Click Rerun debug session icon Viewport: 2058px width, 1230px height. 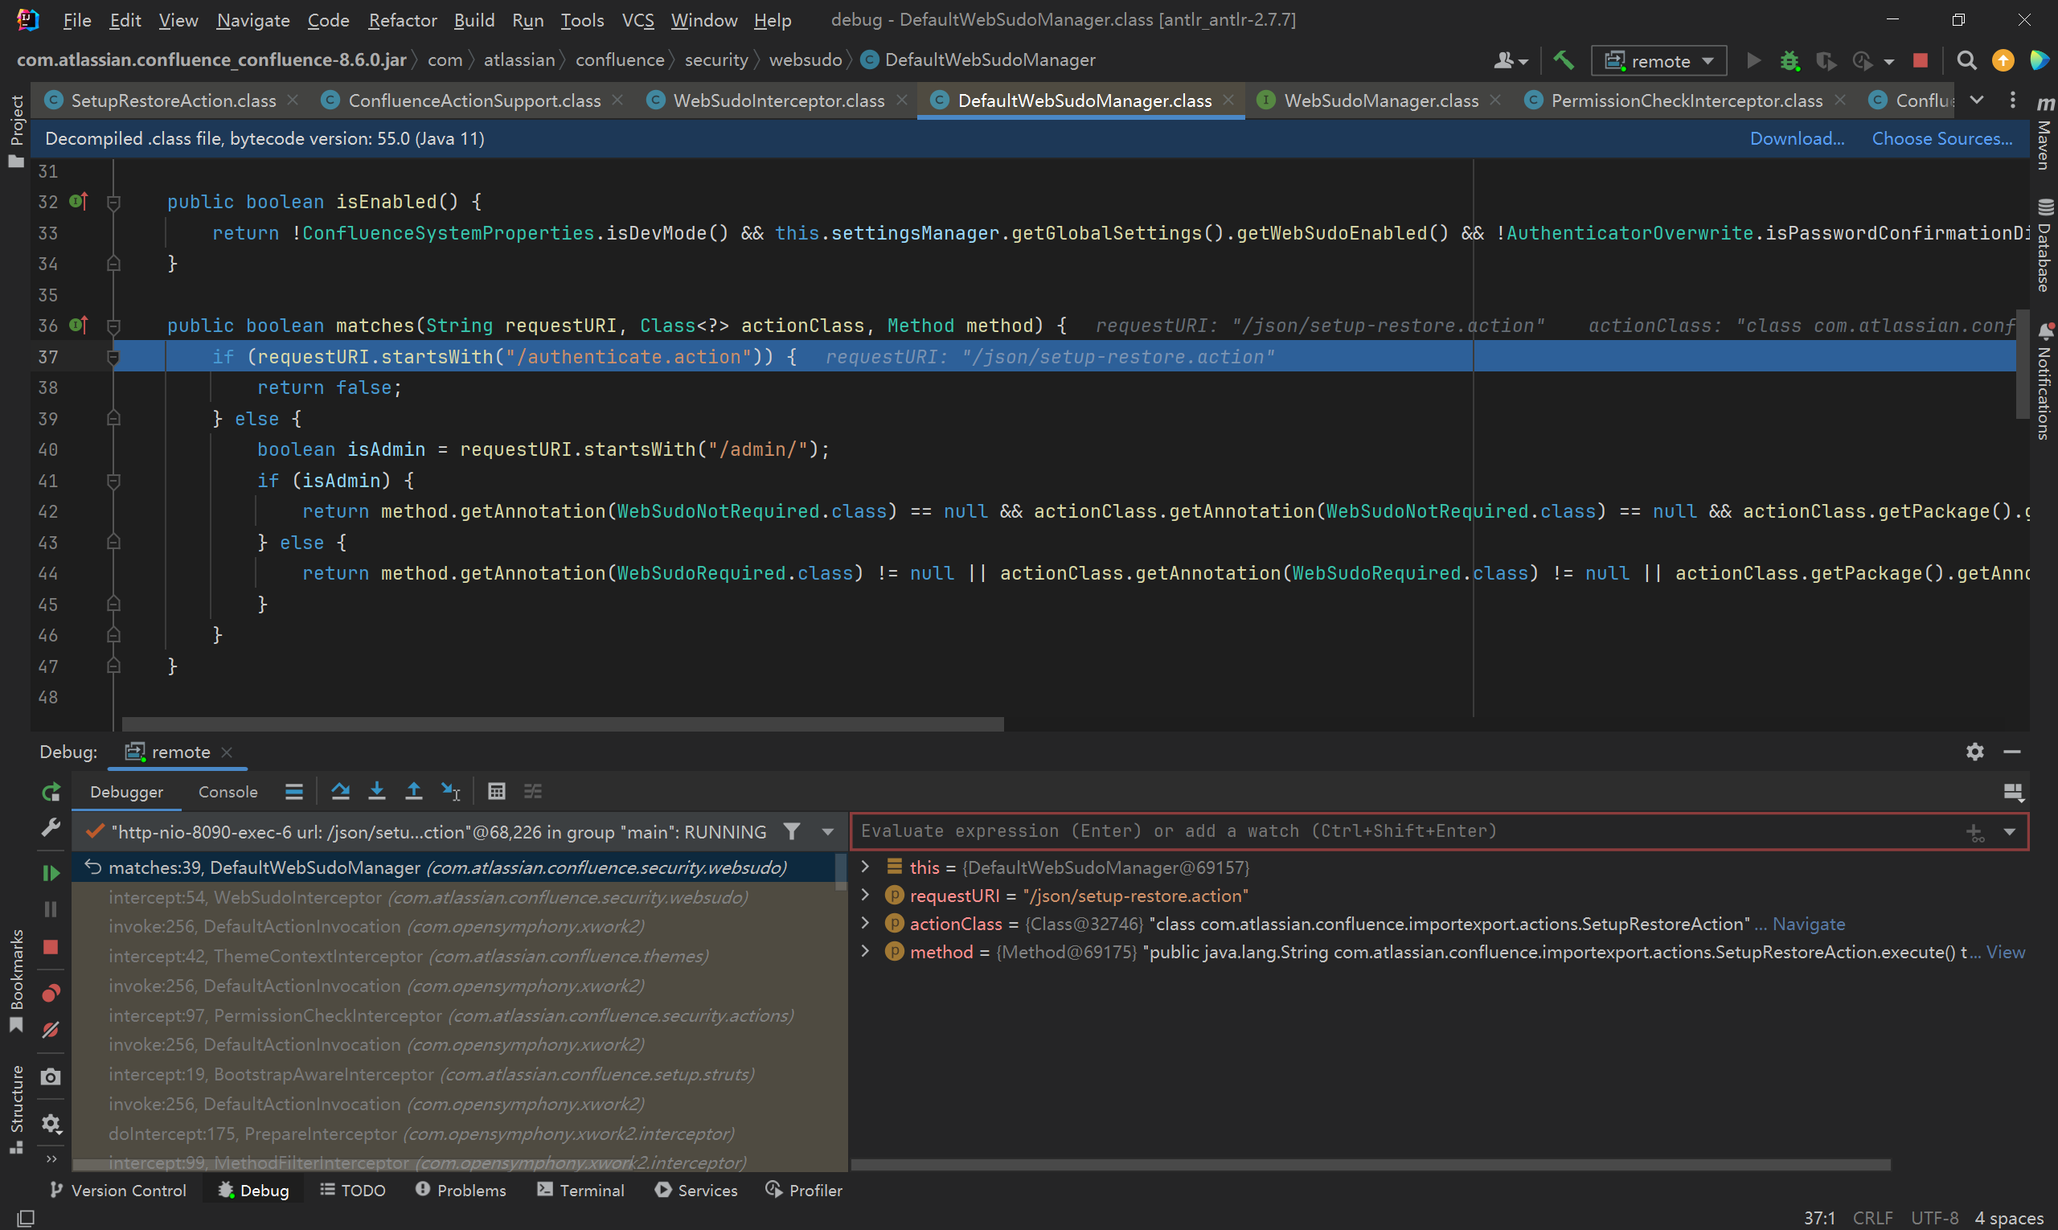click(x=51, y=792)
